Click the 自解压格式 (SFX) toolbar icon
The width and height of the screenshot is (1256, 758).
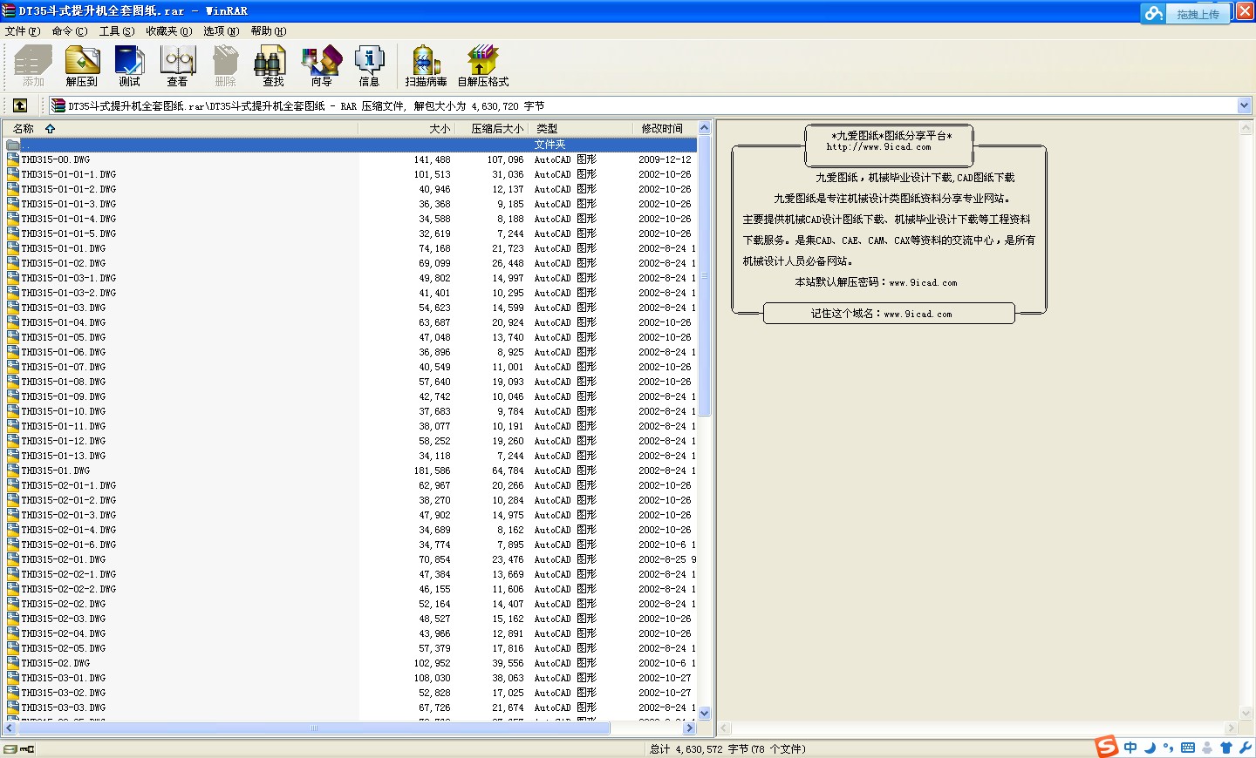pos(482,65)
